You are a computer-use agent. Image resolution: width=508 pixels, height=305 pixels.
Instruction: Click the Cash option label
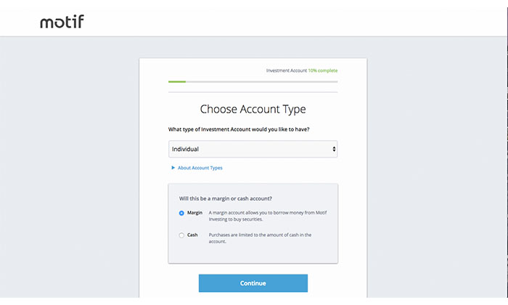(x=192, y=235)
